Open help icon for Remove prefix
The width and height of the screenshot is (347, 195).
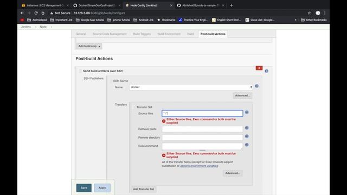247,128
